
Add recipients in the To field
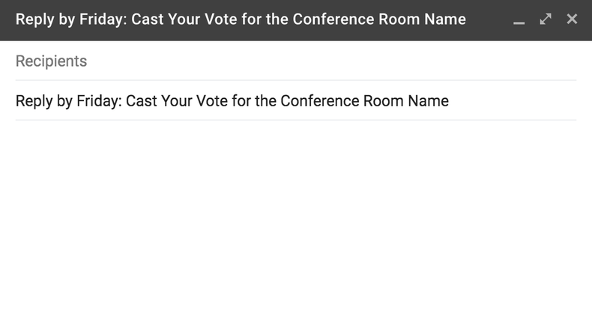click(295, 61)
